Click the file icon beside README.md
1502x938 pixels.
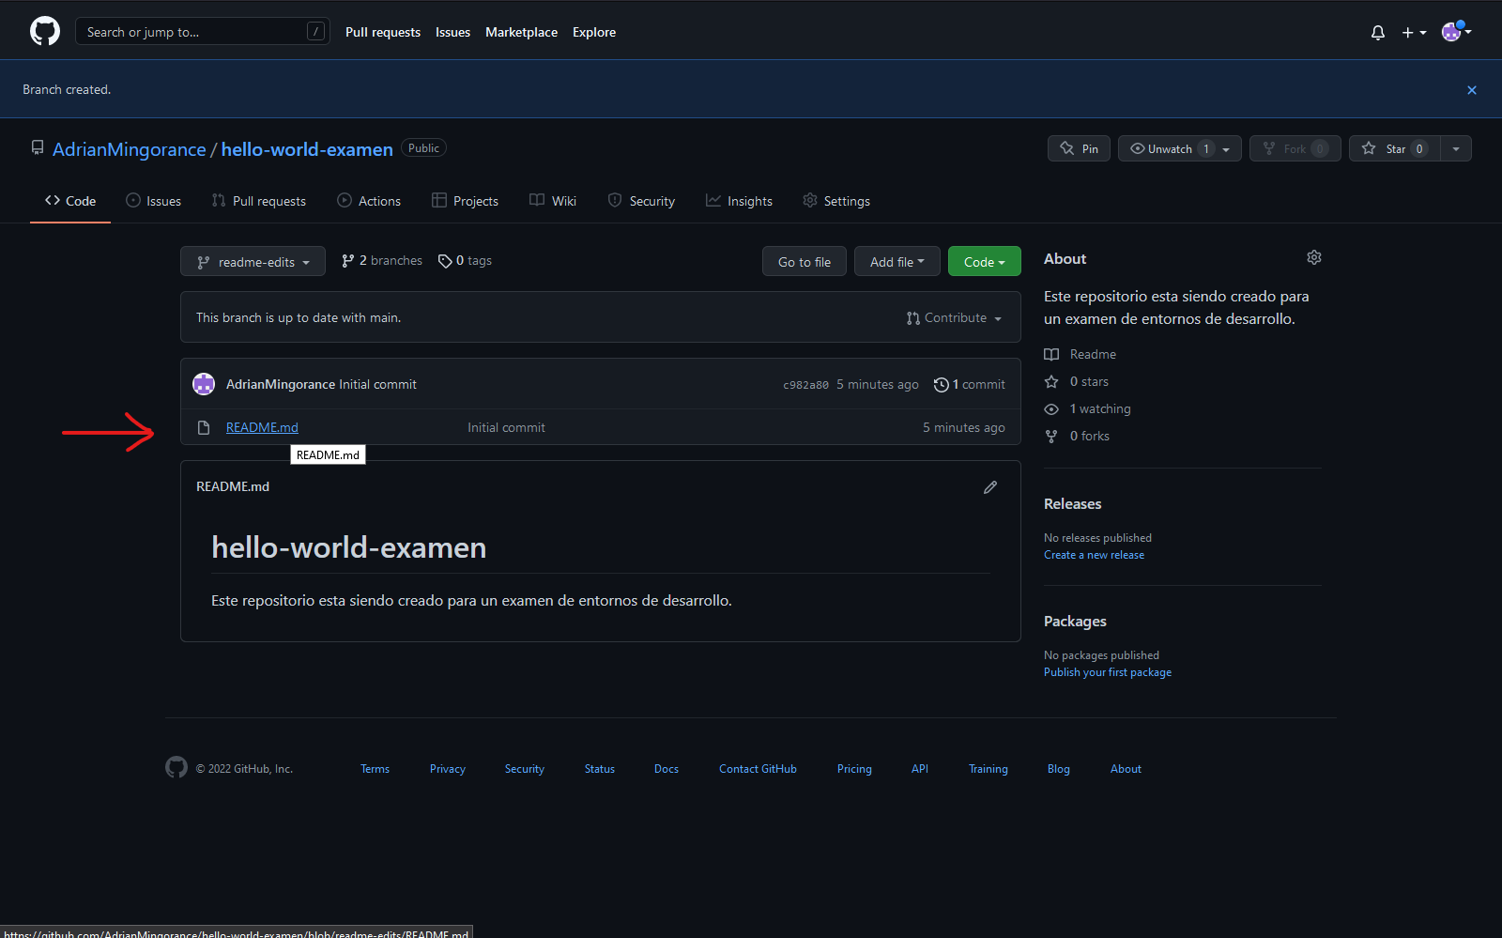(x=204, y=427)
